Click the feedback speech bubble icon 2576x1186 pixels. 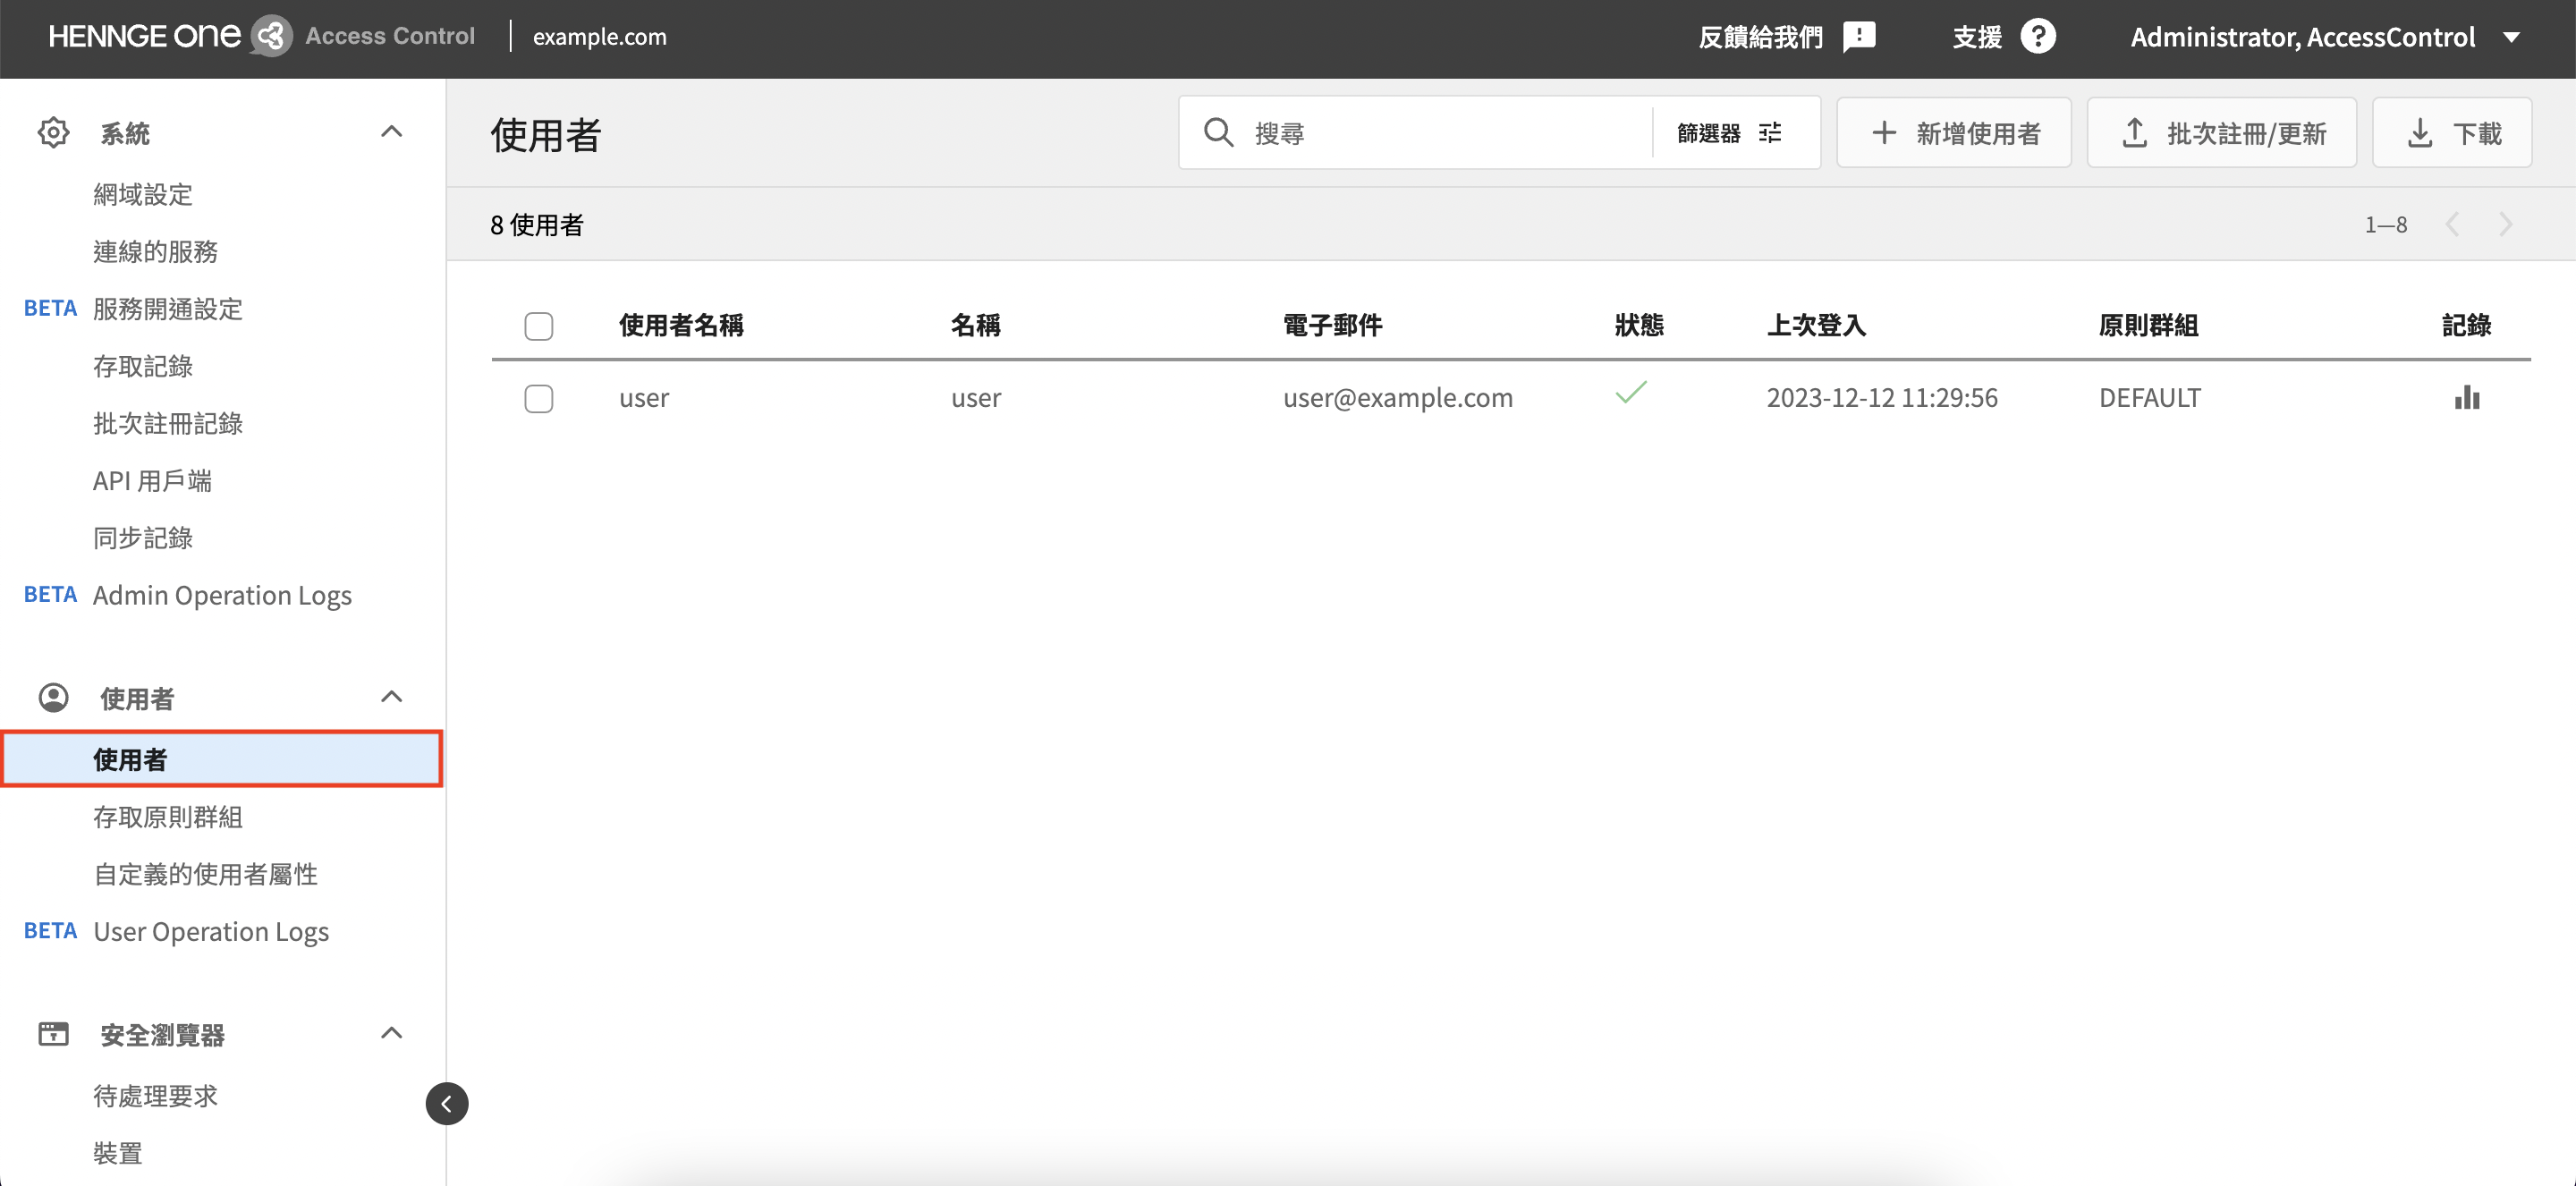tap(1859, 37)
